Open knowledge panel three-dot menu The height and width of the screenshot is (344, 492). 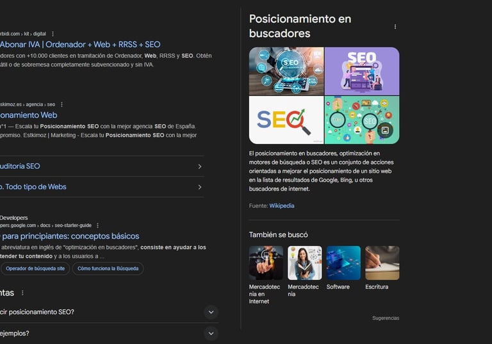pyautogui.click(x=395, y=27)
